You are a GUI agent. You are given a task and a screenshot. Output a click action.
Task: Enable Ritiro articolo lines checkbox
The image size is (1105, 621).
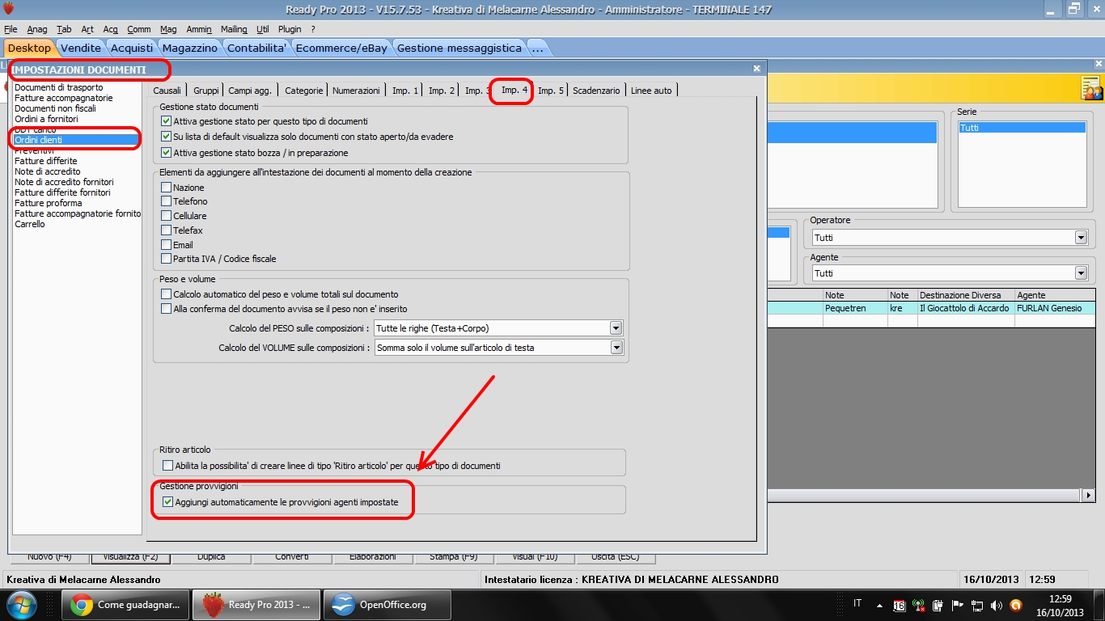(x=167, y=466)
